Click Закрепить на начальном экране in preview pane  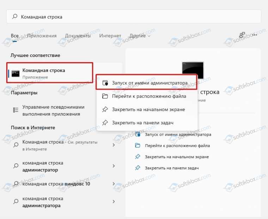click(177, 157)
